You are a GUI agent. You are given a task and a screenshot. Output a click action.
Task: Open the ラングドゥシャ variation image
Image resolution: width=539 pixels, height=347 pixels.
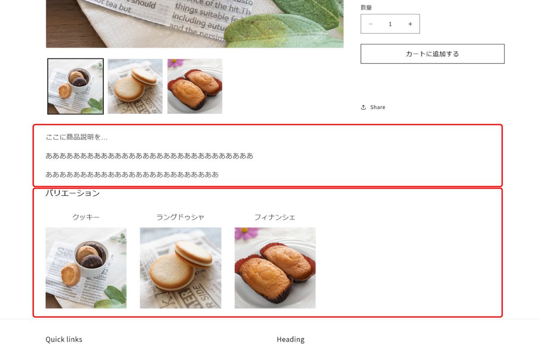click(181, 268)
